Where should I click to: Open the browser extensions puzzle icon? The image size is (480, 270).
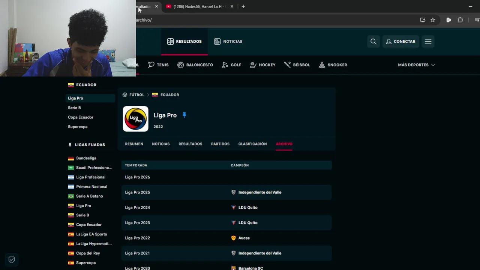460,20
